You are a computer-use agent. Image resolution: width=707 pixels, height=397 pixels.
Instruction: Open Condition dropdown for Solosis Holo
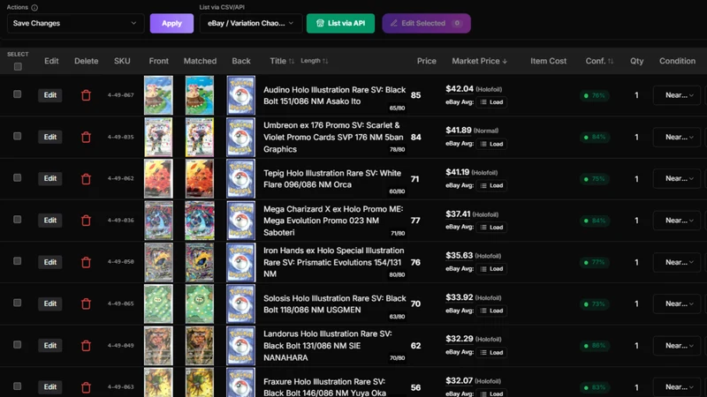[x=677, y=303]
